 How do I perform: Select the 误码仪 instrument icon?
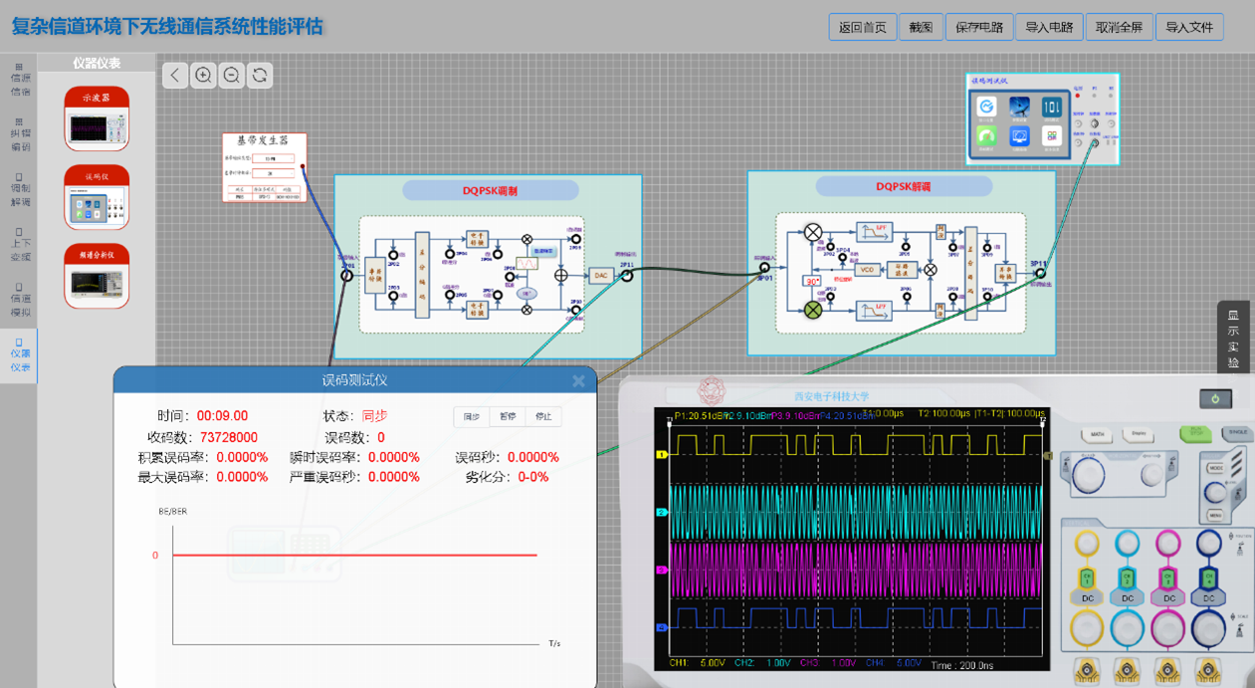pyautogui.click(x=97, y=197)
